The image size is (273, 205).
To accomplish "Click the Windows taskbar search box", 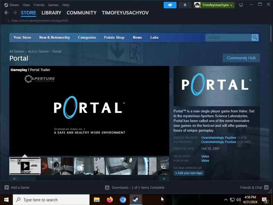I will click(51, 200).
